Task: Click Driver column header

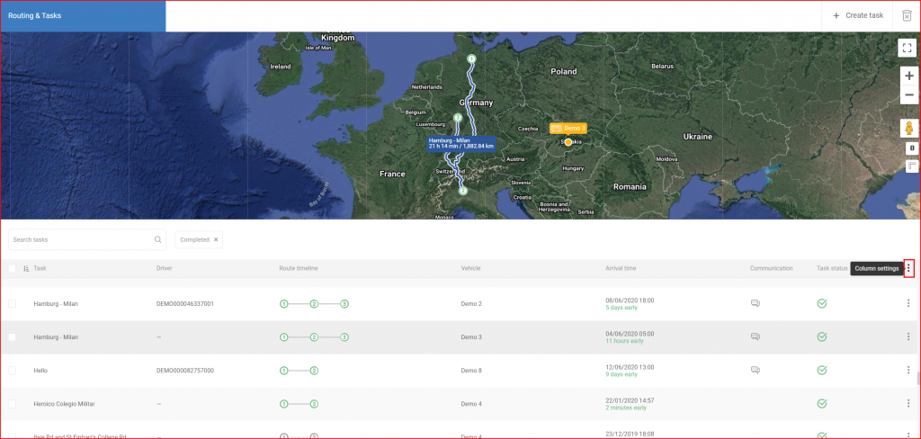Action: (164, 269)
